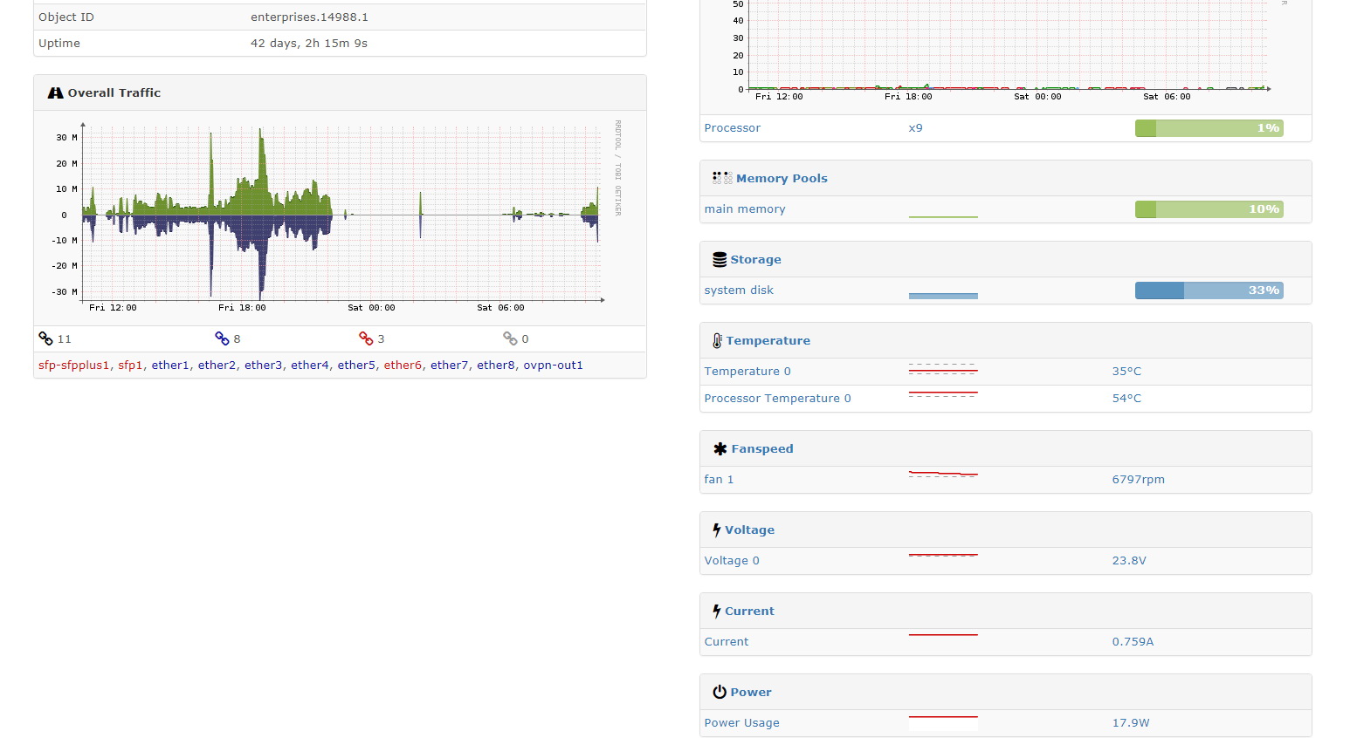Click the uptime value 42 days

click(309, 43)
